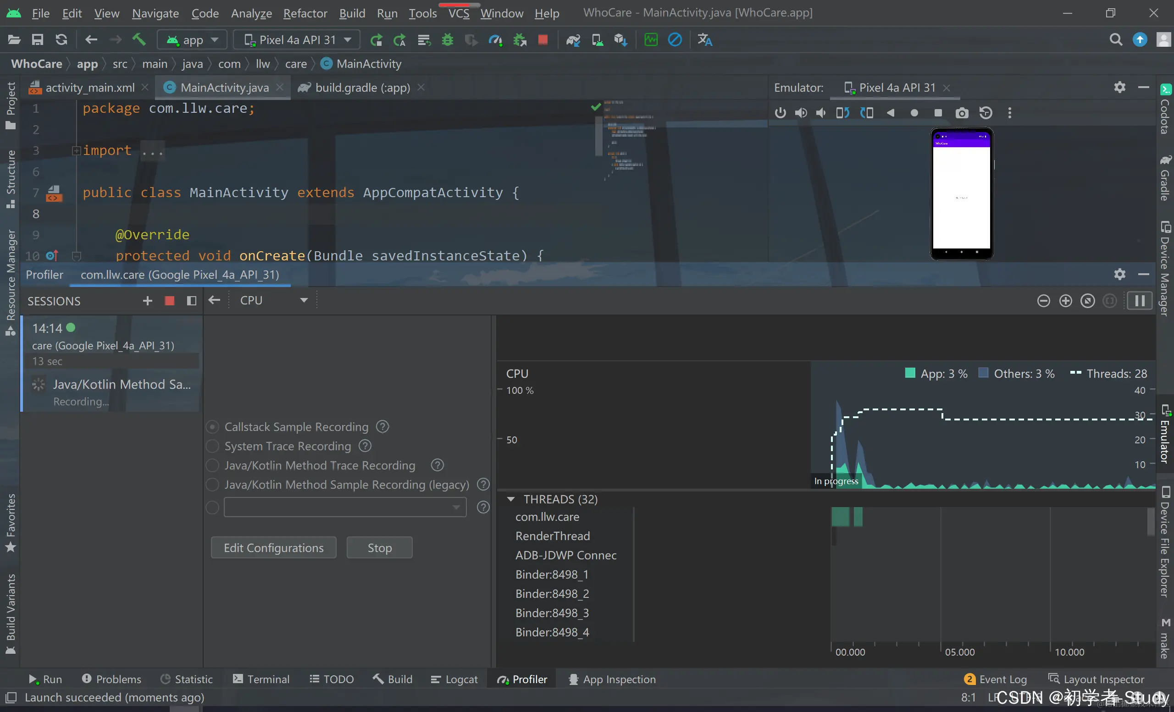The image size is (1174, 712).
Task: Open the Refactor menu
Action: (x=305, y=13)
